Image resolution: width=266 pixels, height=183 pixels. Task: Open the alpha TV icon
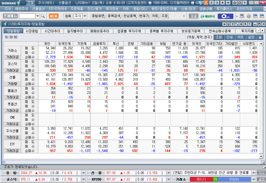225,16
